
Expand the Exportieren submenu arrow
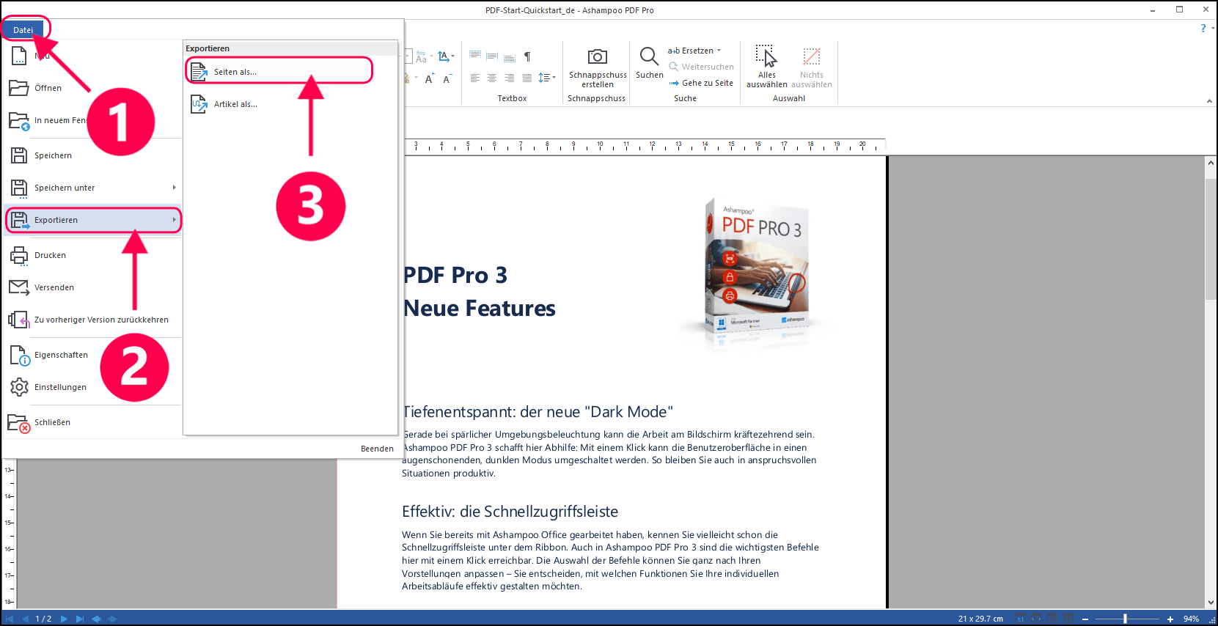[175, 220]
